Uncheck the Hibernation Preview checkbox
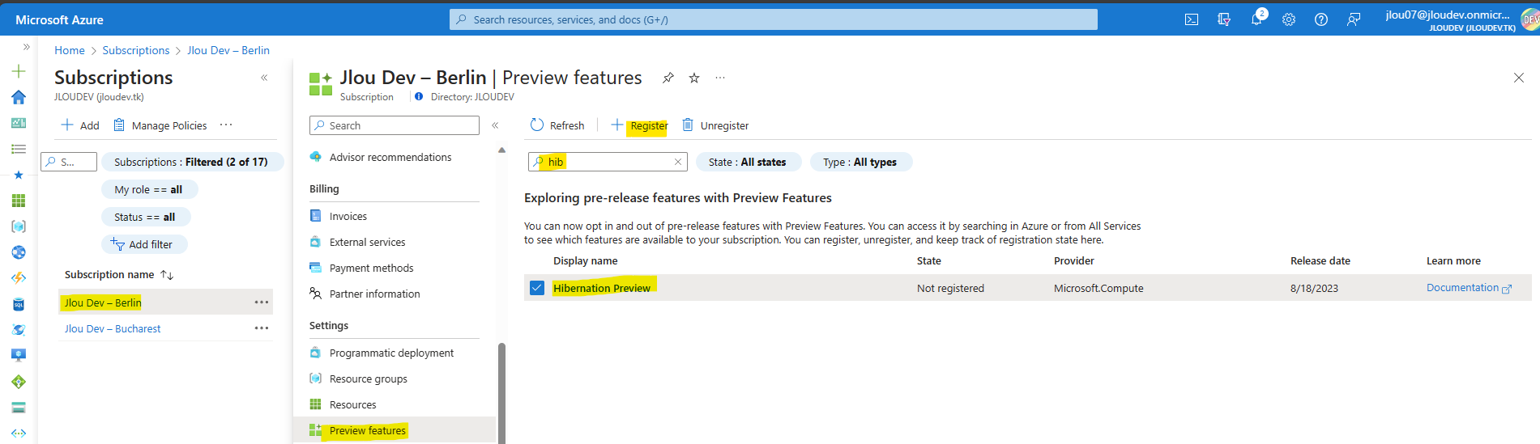Screen dimensions: 1540x444 pos(537,288)
